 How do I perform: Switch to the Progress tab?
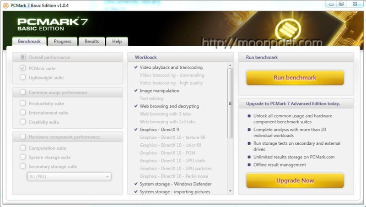[x=63, y=42]
